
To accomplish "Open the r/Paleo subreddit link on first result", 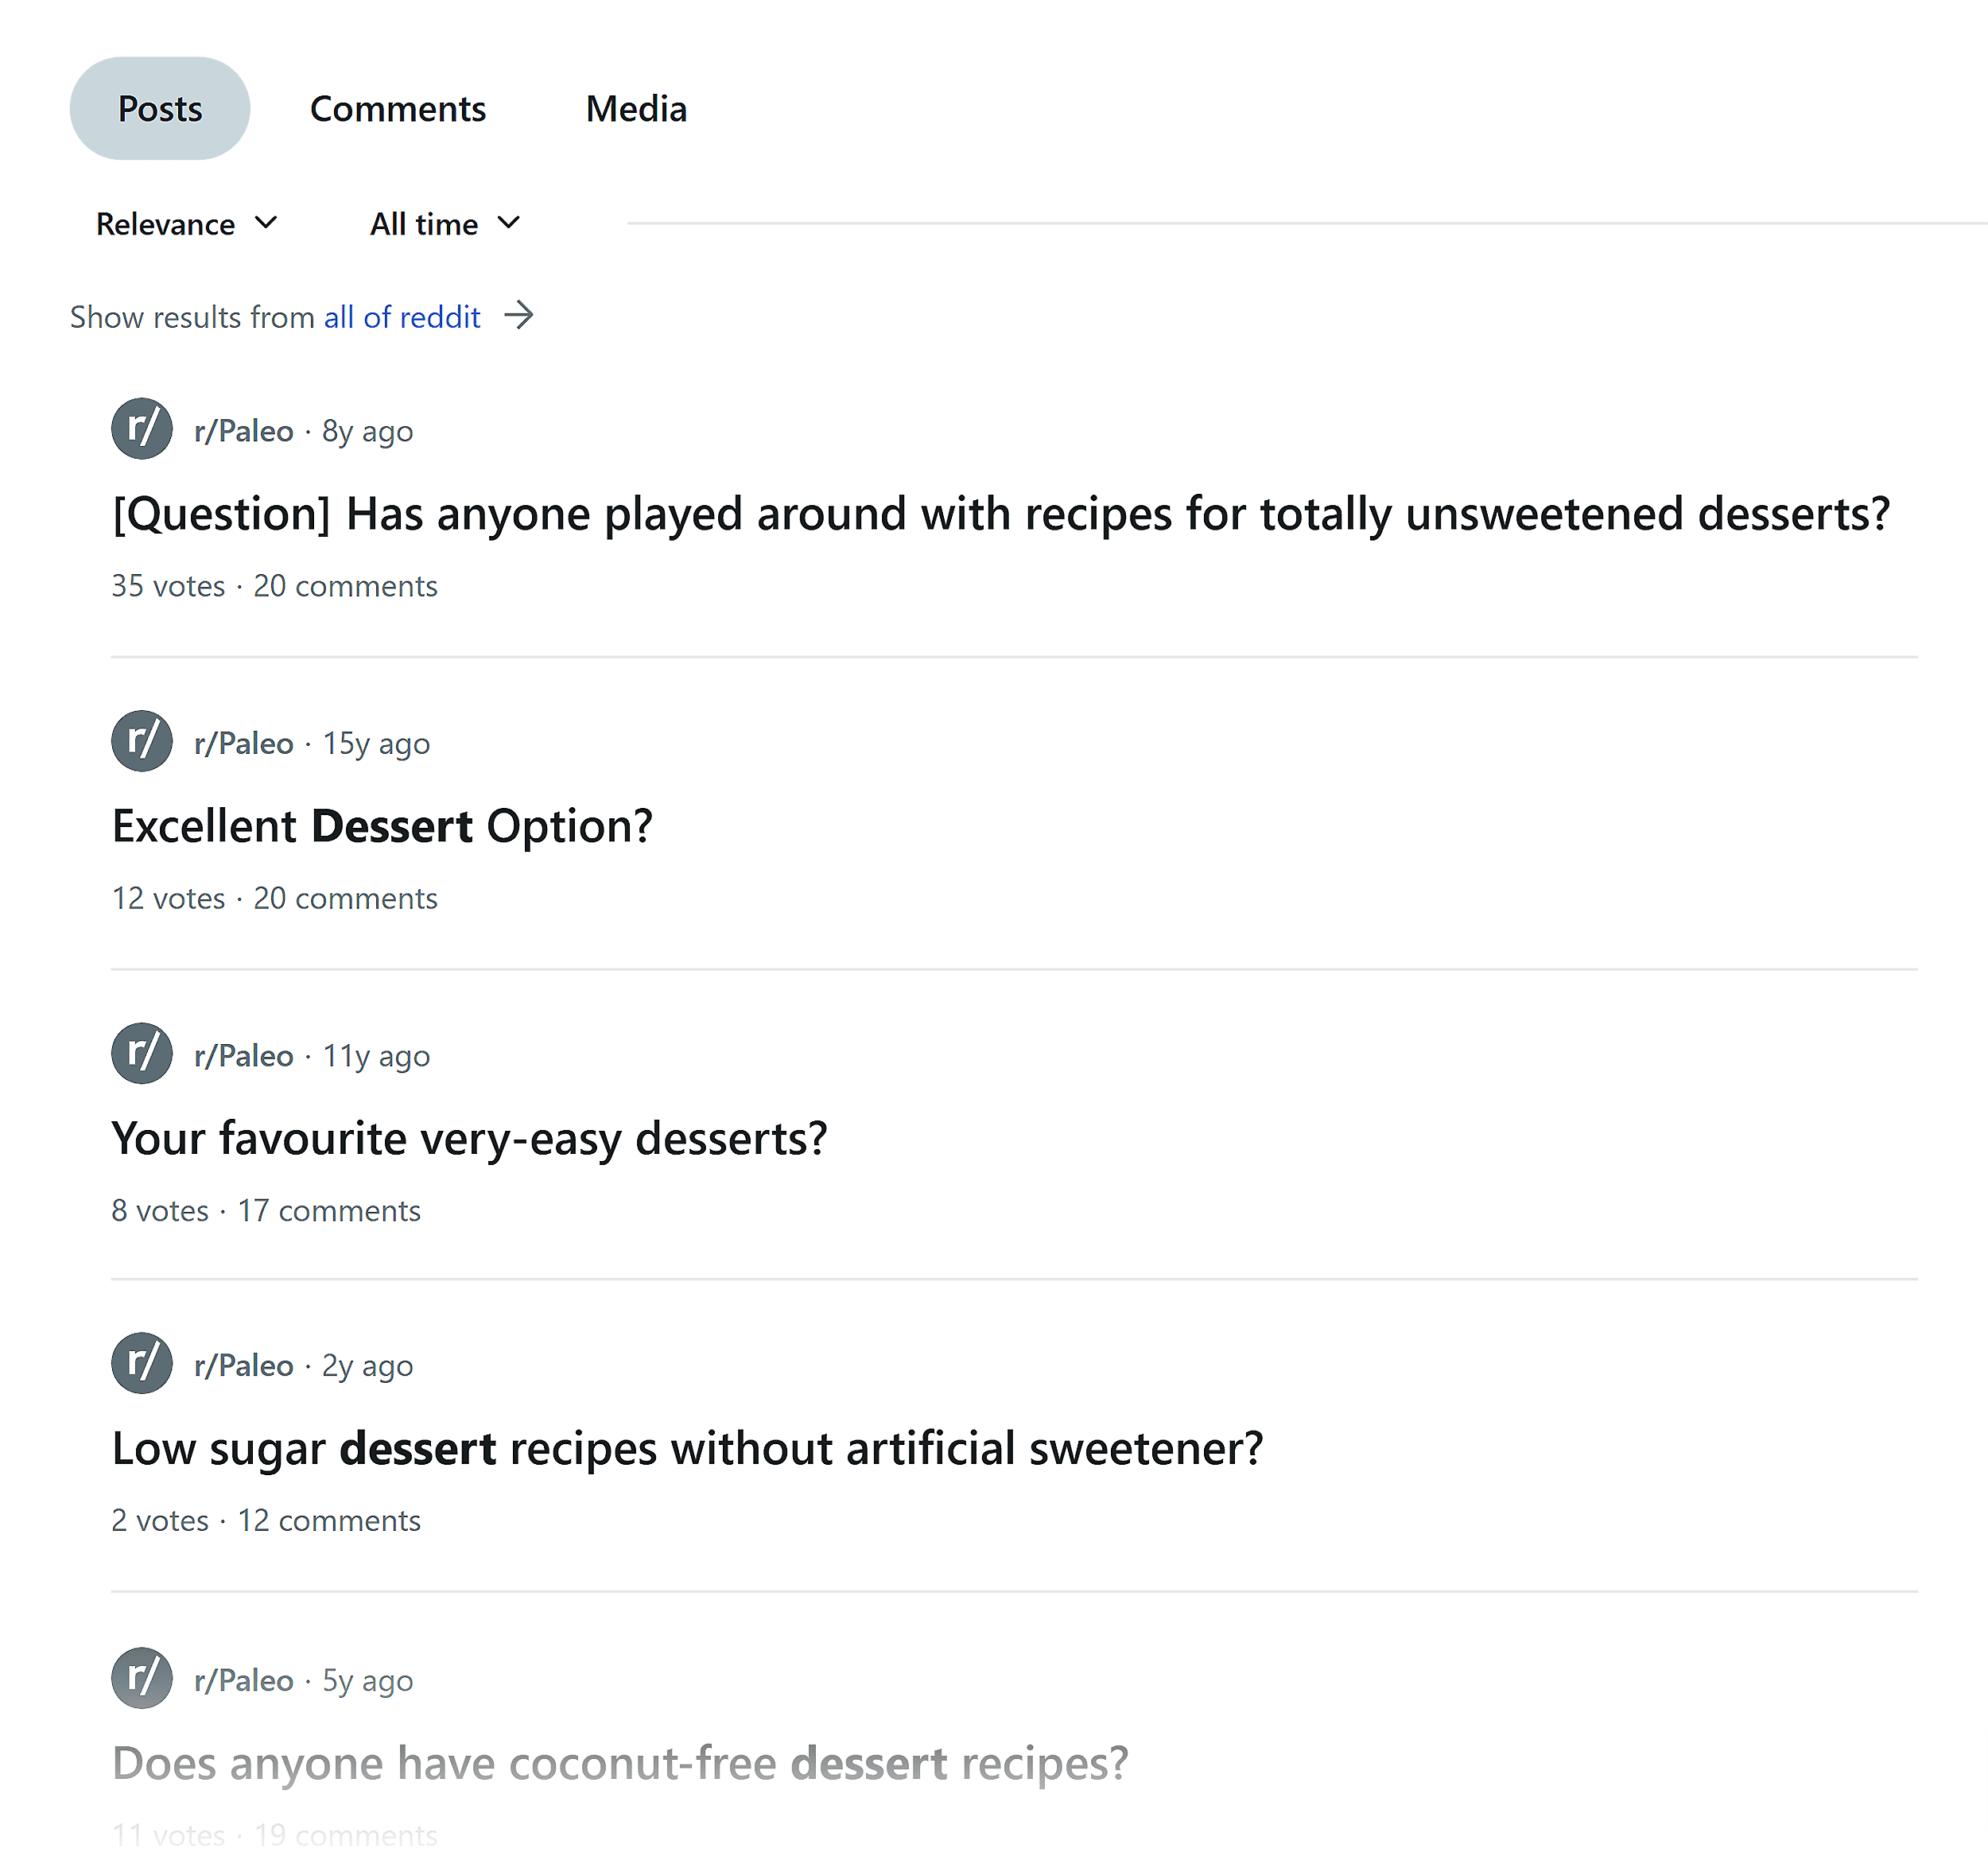I will point(243,429).
